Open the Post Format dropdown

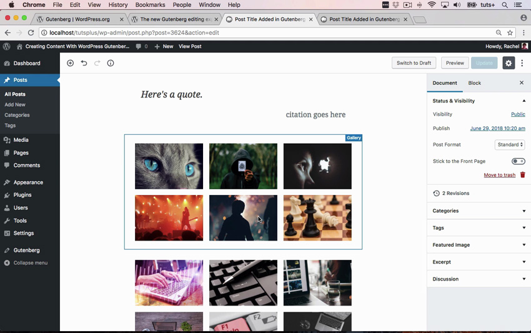(509, 145)
